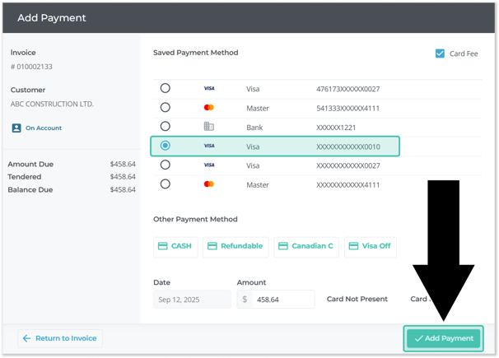The height and width of the screenshot is (358, 499).
Task: Select the Master 541333XXXXXX4111 radio button
Action: pos(166,108)
